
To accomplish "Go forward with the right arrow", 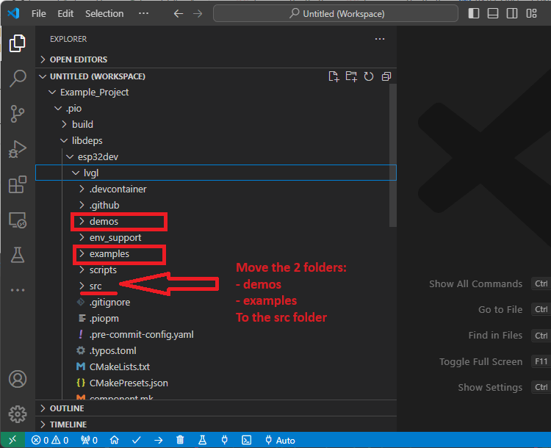I will [198, 14].
